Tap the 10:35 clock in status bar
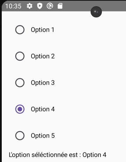126x162 pixels. tap(13, 6)
